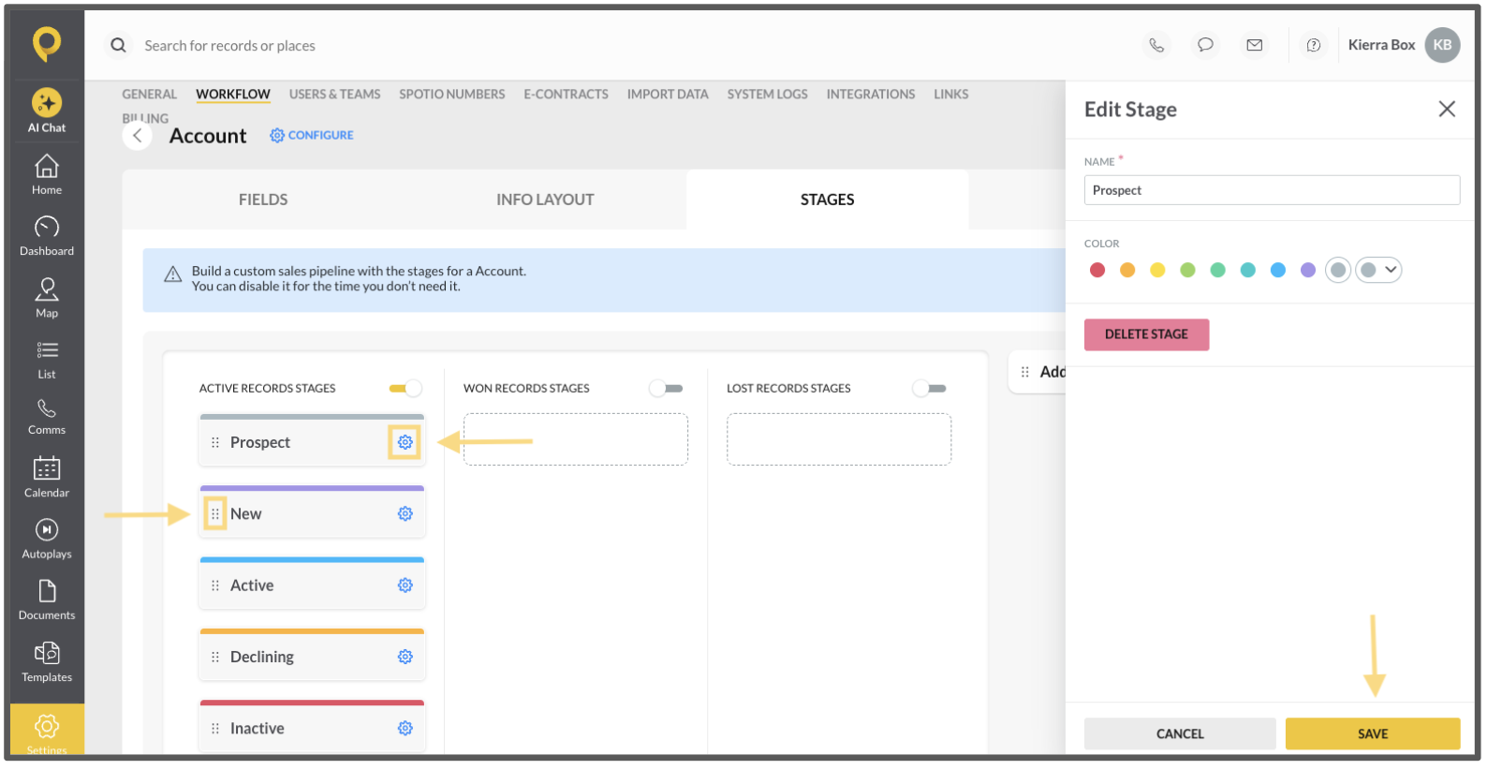
Task: Switch to the Info Layout tab
Action: point(546,200)
